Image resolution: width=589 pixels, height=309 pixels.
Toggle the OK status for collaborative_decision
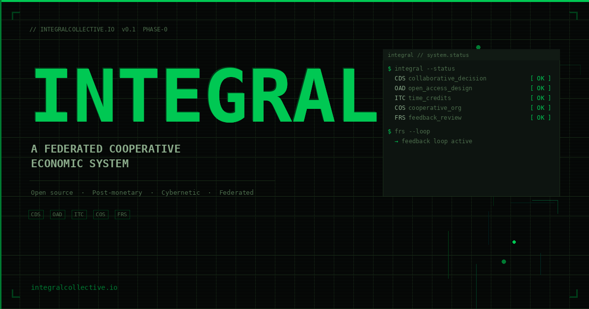point(540,78)
